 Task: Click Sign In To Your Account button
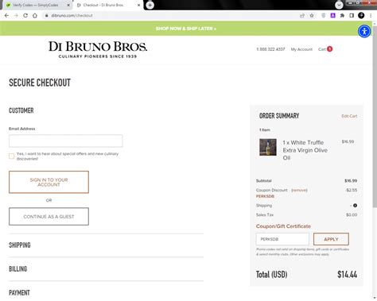pyautogui.click(x=49, y=182)
